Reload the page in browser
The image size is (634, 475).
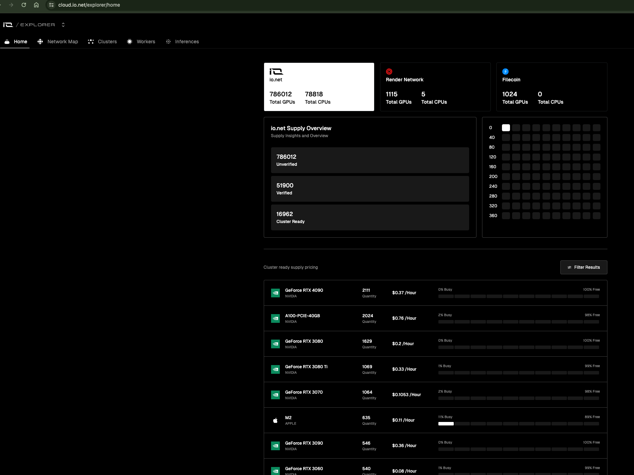(24, 5)
